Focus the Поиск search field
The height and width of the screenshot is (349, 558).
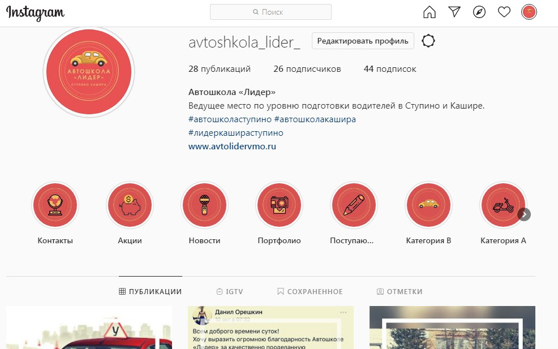[271, 12]
